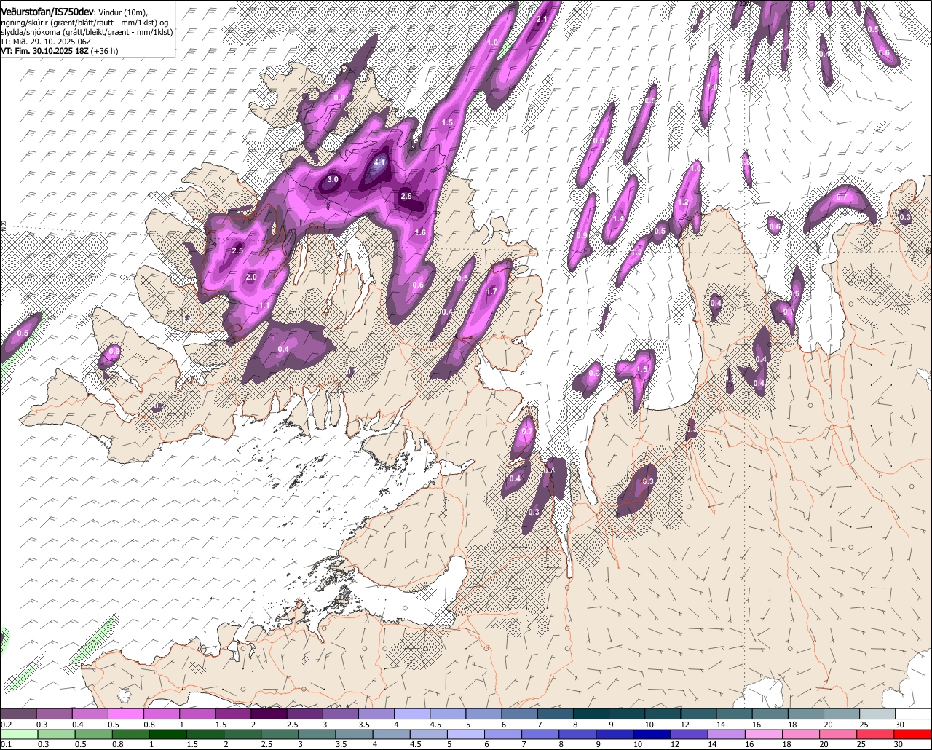Select upper legend swatch starting at 4
Image resolution: width=932 pixels, height=750 pixels.
[x=411, y=714]
